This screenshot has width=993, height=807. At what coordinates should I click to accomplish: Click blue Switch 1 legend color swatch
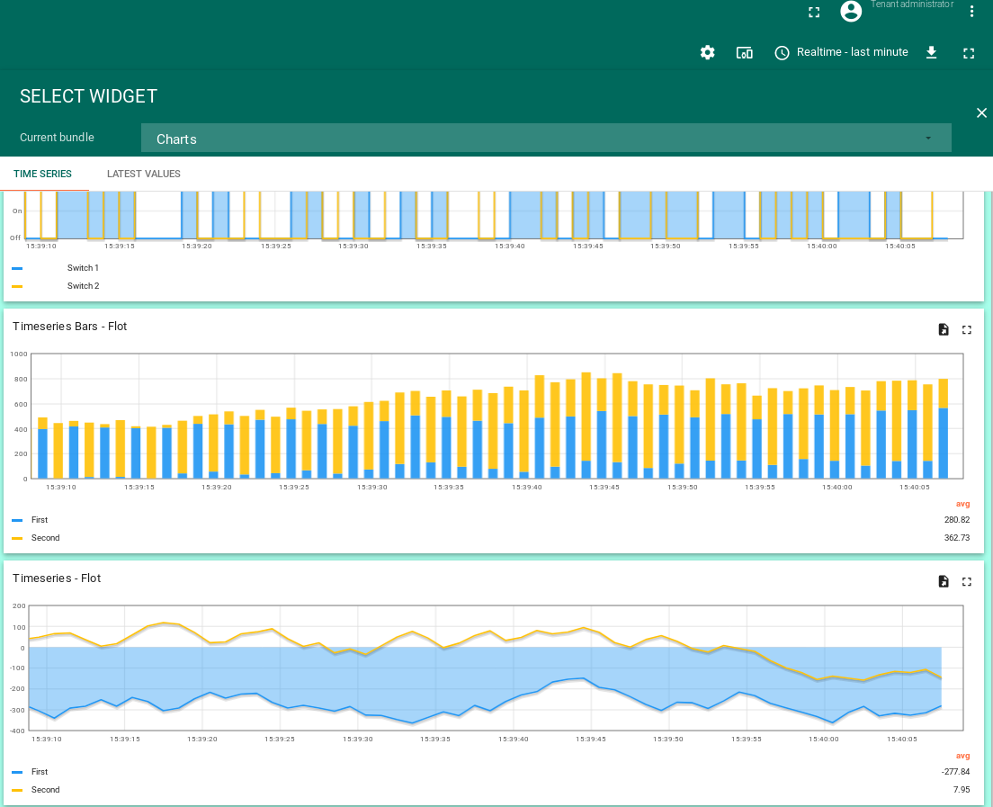click(x=17, y=269)
